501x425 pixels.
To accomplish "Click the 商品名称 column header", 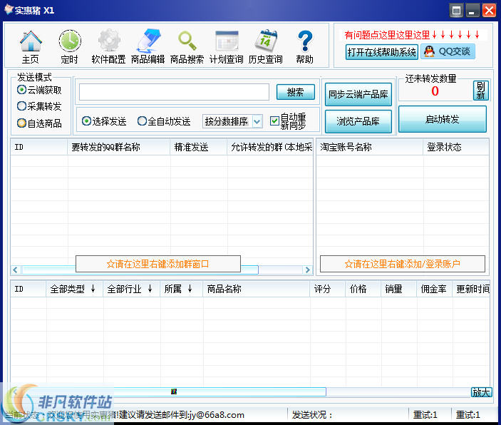I will click(257, 289).
